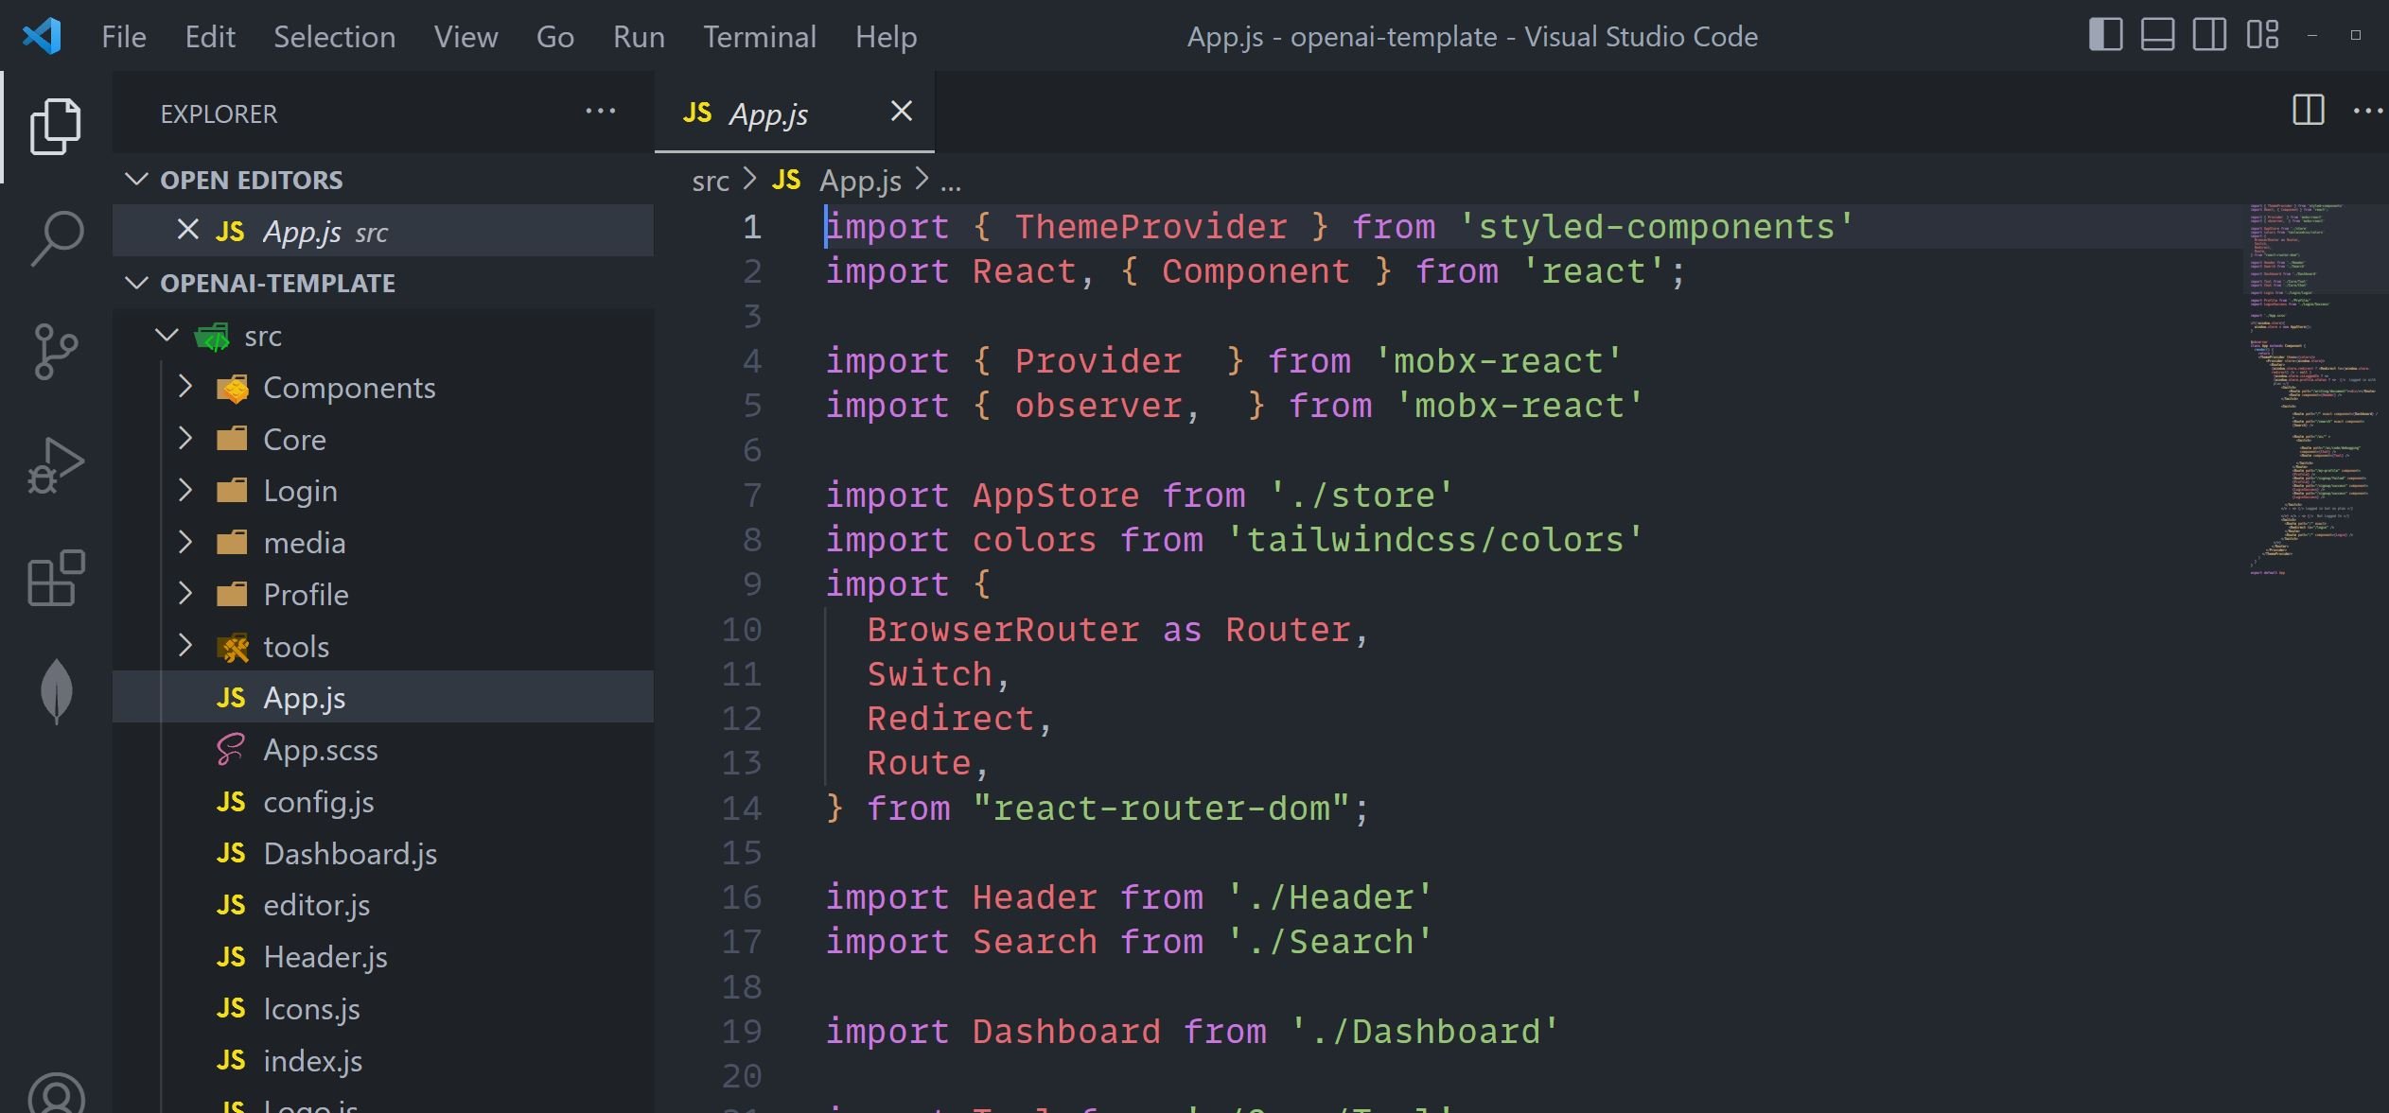This screenshot has height=1113, width=2389.
Task: Close the App.js editor tab
Action: [901, 112]
